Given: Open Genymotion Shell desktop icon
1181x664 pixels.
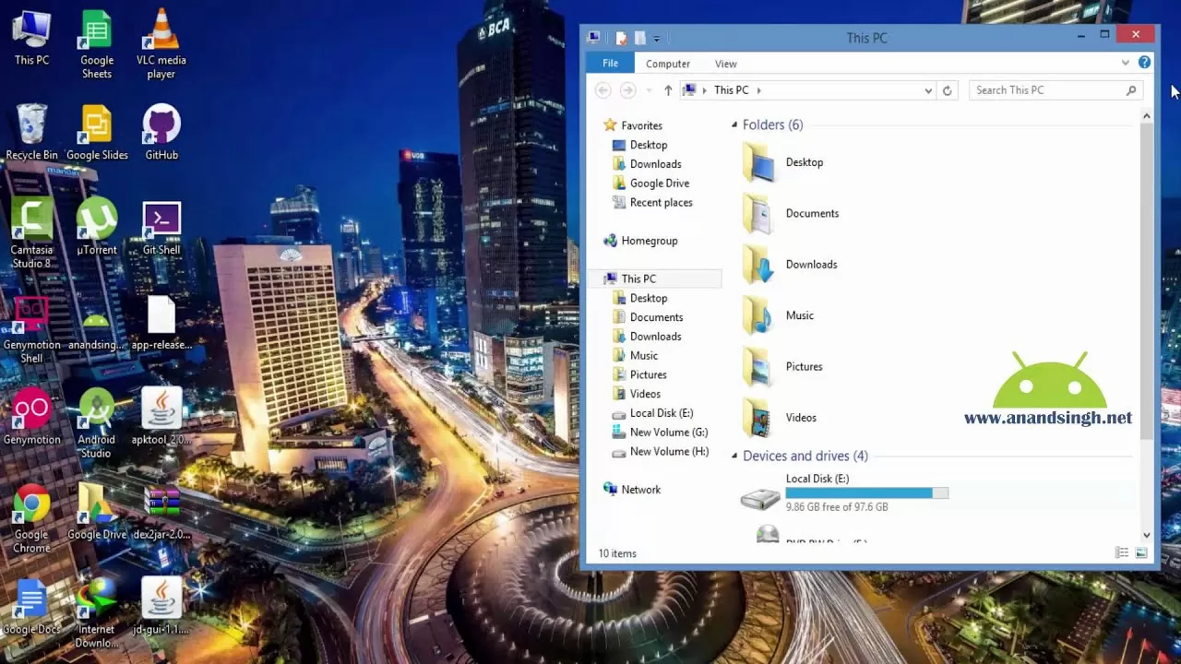Looking at the screenshot, I should pos(31,328).
